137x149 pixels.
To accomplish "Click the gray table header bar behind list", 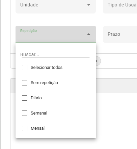I will [x=116, y=86].
